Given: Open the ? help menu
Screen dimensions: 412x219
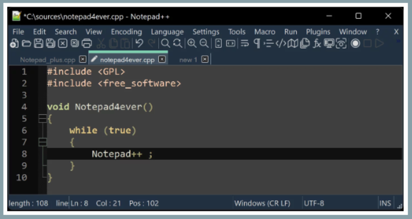Looking at the screenshot, I should [378, 32].
